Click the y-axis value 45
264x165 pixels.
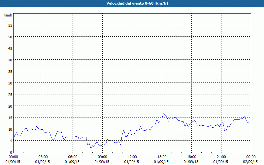click(x=10, y=48)
